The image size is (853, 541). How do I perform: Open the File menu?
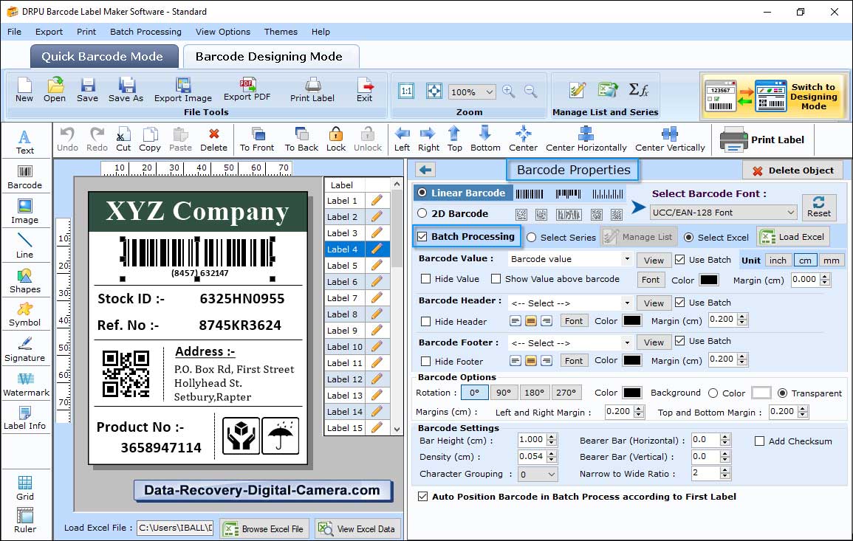(x=15, y=32)
